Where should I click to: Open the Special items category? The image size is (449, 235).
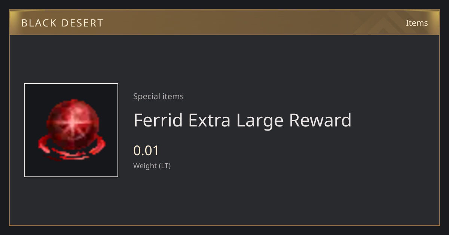[x=158, y=96]
